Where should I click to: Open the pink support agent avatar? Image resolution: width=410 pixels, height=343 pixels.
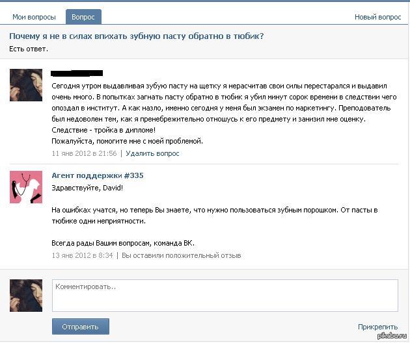click(x=26, y=187)
